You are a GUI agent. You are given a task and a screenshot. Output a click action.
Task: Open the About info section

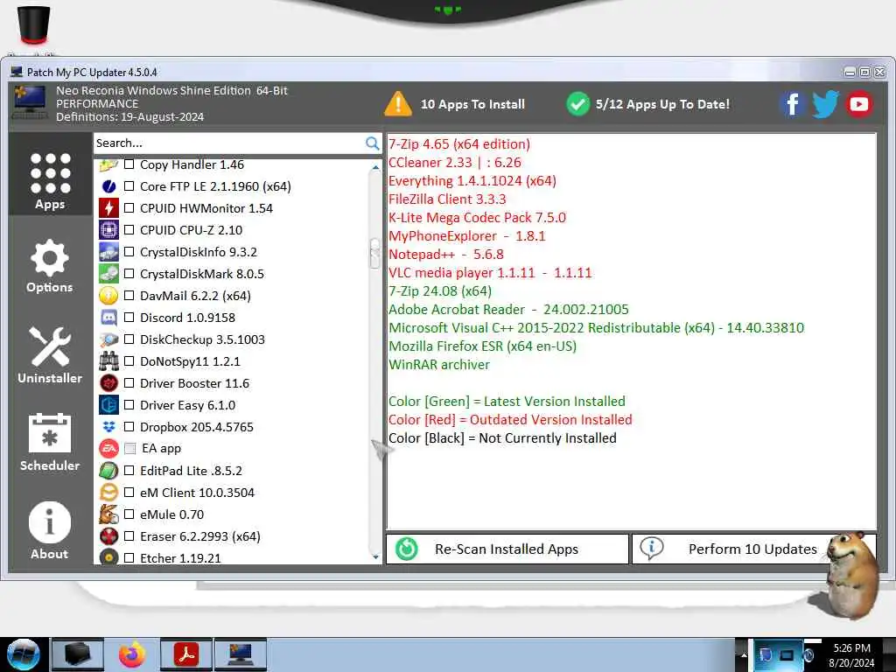(50, 531)
